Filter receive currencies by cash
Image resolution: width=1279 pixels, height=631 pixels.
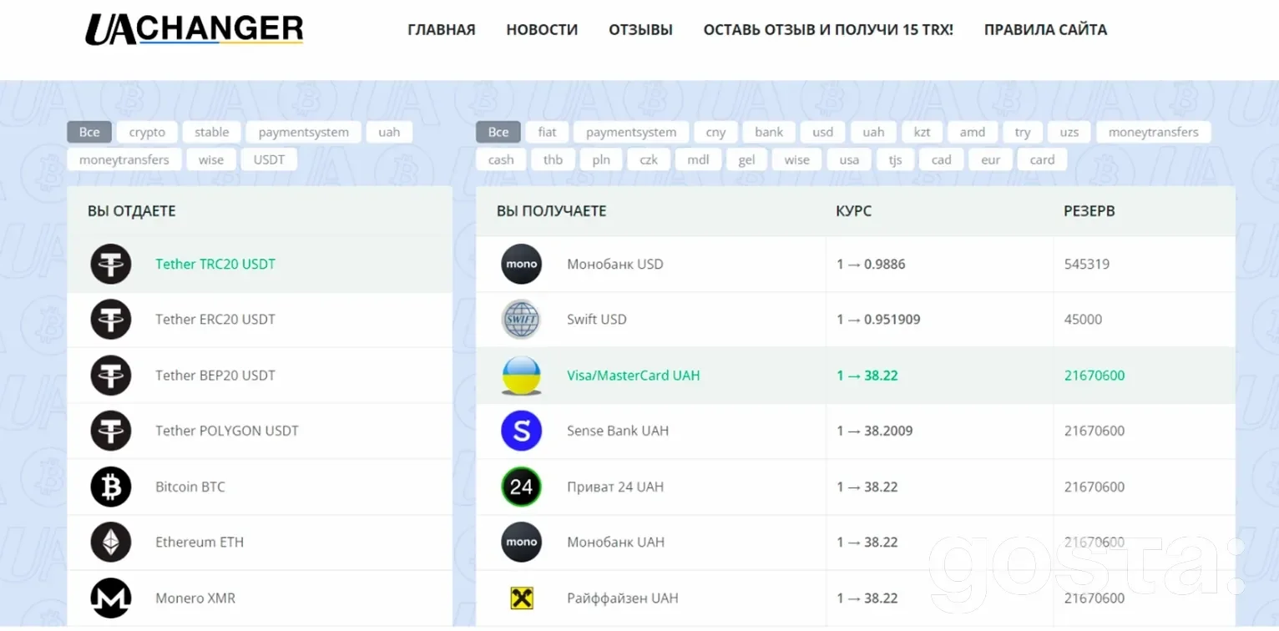[501, 159]
